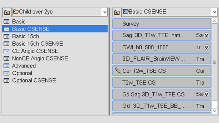
Task: Expand the Sag 3D_T1w_TFE native scan details
Action: click(x=206, y=35)
